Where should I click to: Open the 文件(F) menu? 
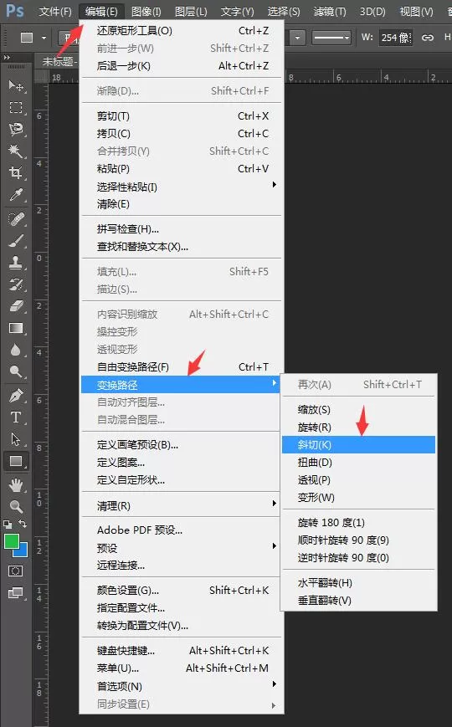[54, 11]
